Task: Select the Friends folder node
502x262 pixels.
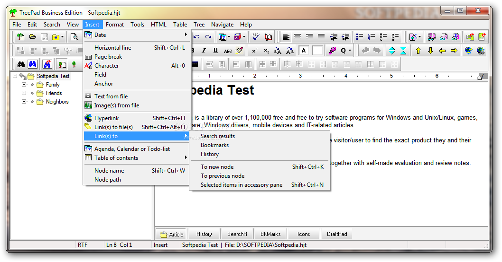Action: (54, 93)
